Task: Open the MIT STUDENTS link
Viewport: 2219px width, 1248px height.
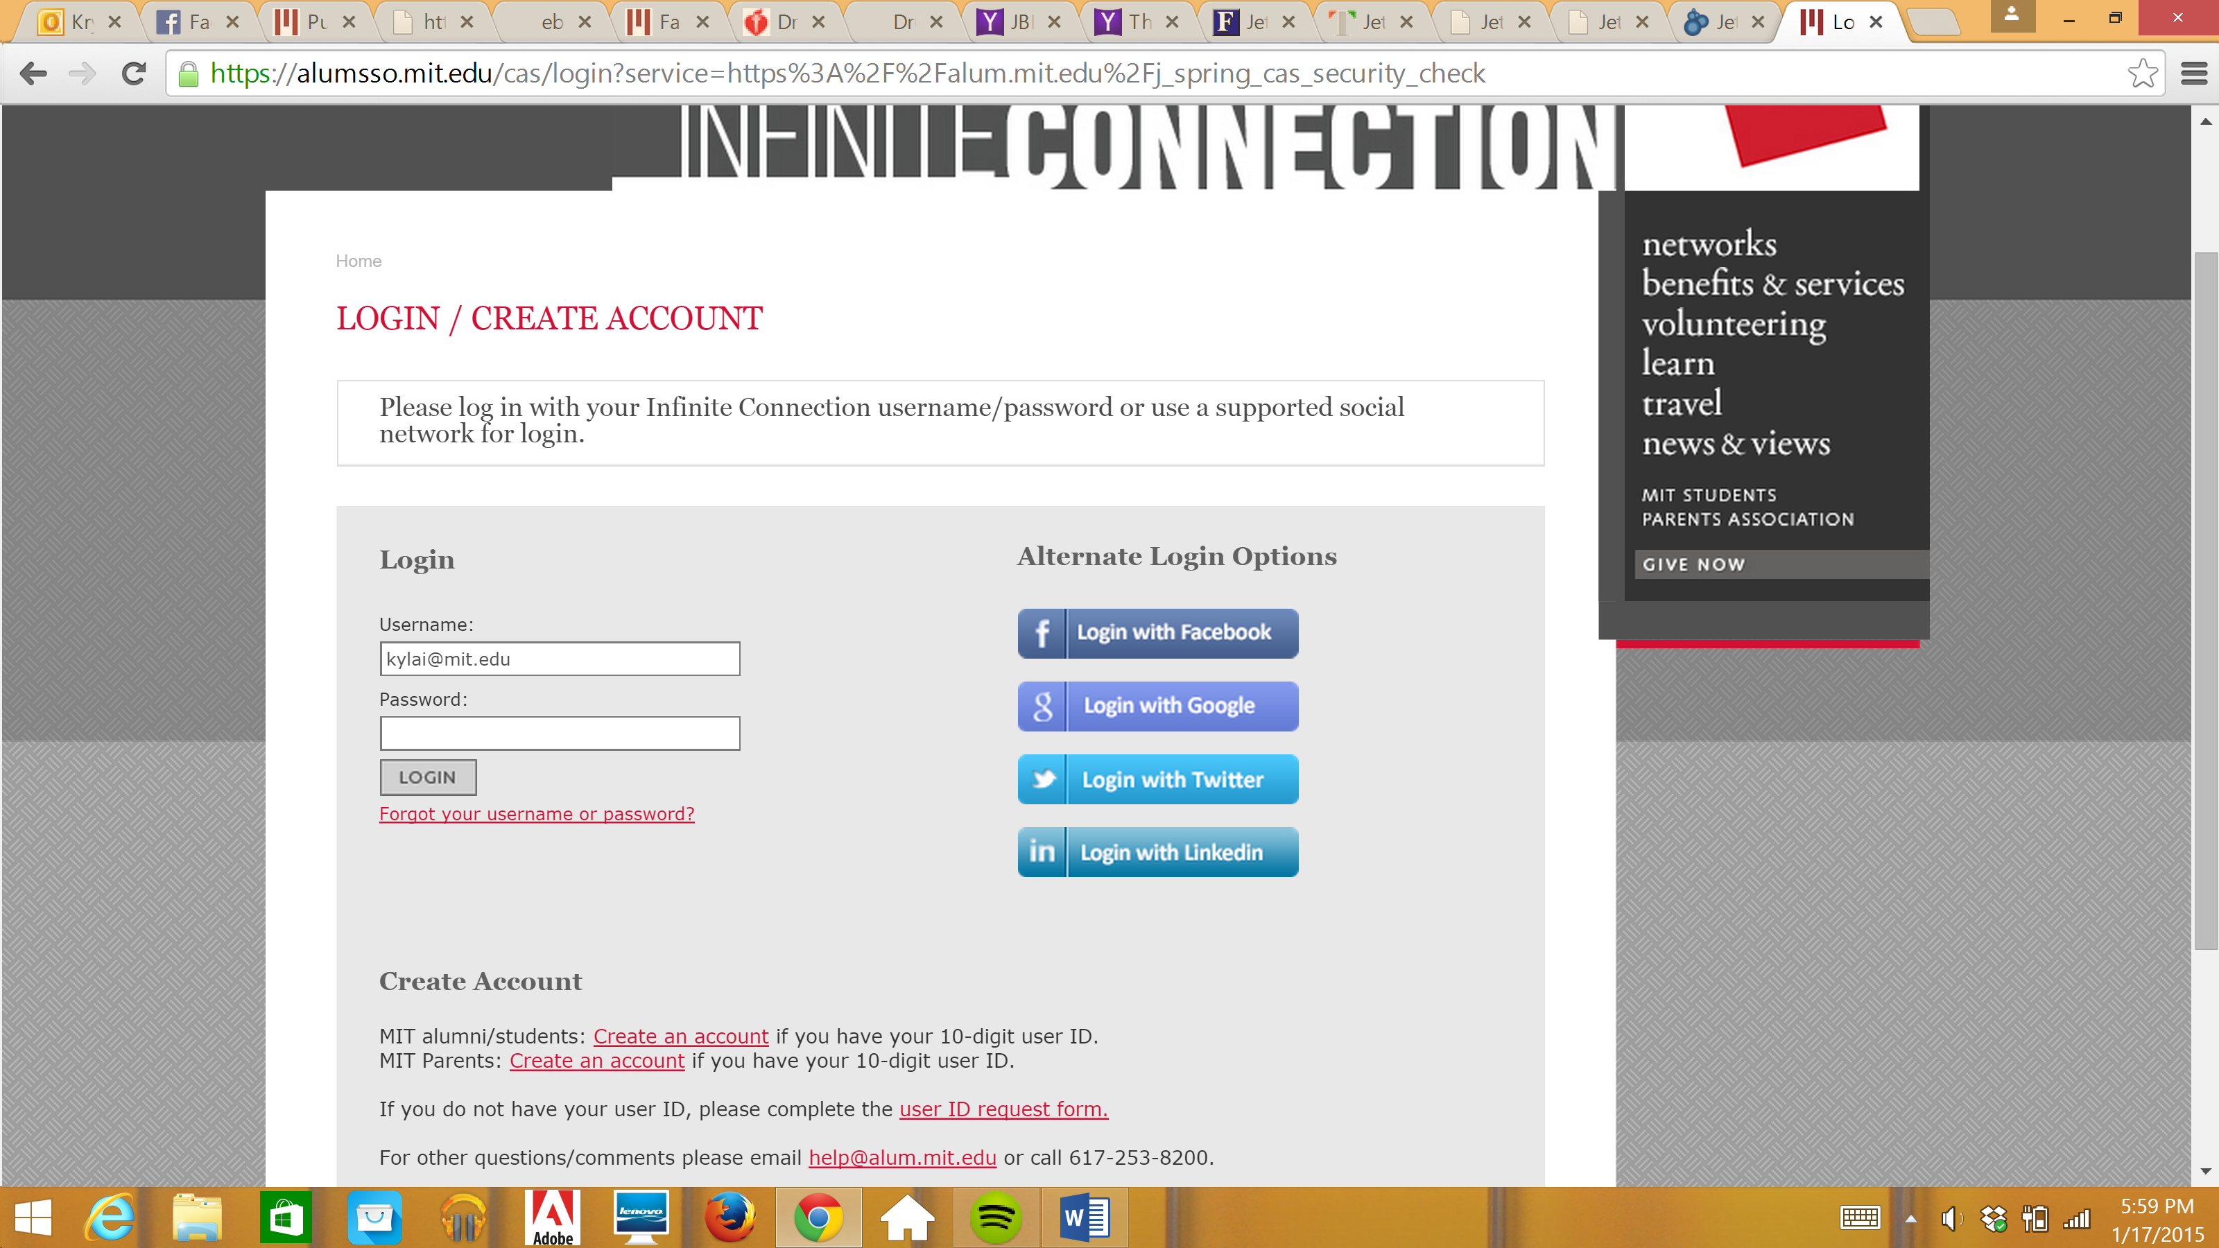Action: click(1709, 495)
